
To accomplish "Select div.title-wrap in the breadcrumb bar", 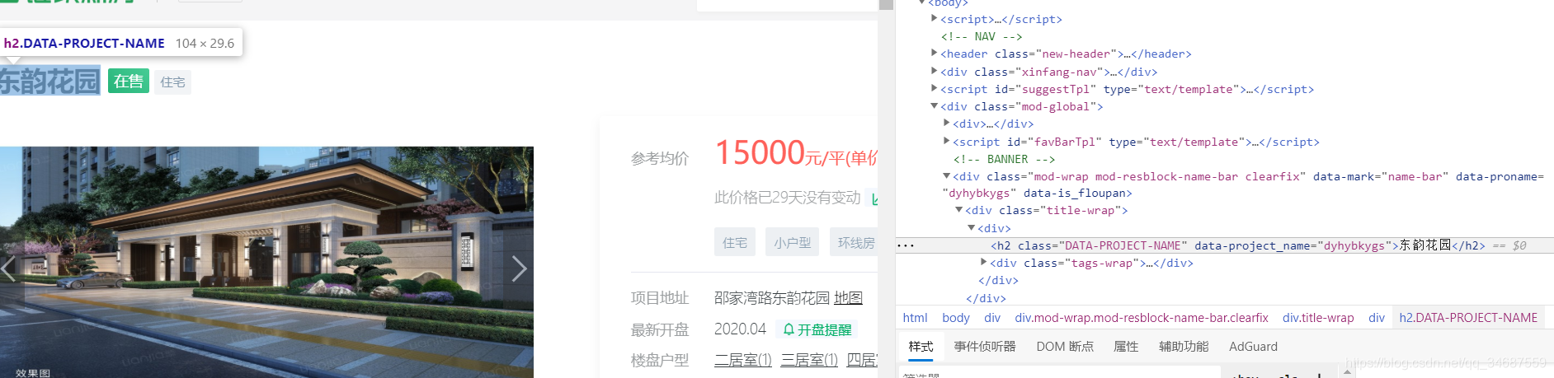I will click(1318, 318).
